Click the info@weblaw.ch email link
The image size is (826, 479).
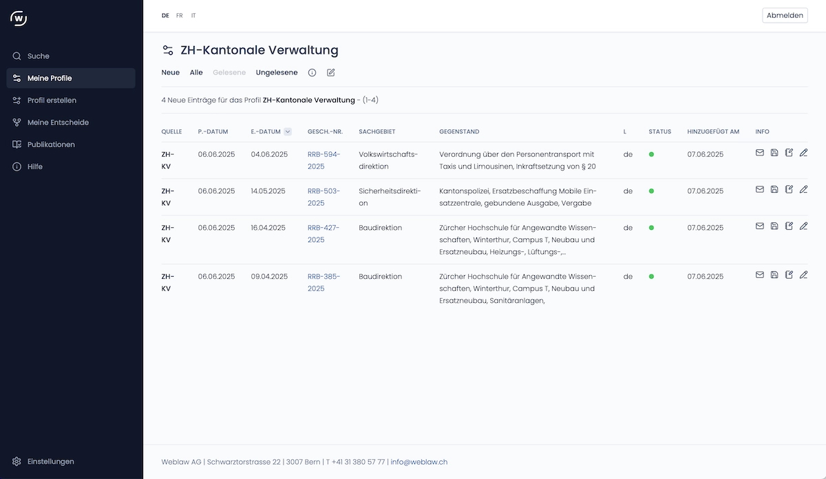(419, 462)
